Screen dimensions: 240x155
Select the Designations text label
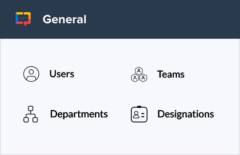(185, 114)
